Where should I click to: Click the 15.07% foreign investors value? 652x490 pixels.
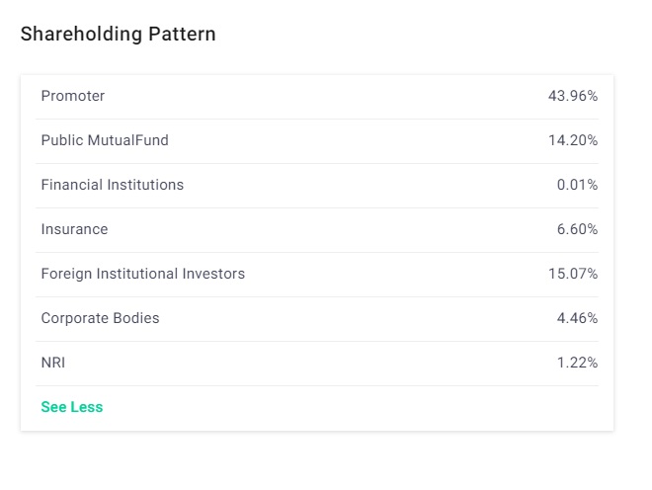coord(573,274)
